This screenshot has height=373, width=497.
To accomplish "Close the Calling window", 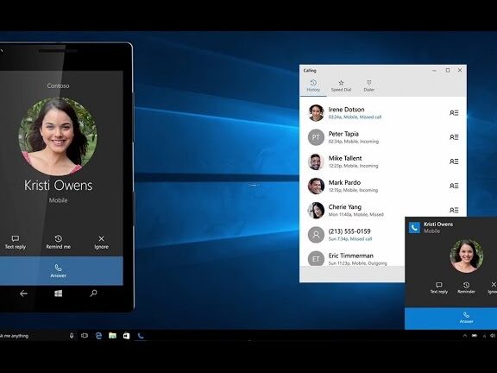I will [460, 71].
